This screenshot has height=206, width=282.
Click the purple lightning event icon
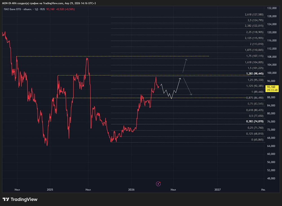tap(158, 184)
